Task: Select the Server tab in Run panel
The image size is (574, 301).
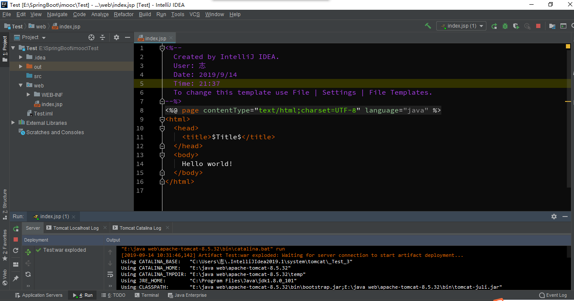Action: tap(33, 228)
